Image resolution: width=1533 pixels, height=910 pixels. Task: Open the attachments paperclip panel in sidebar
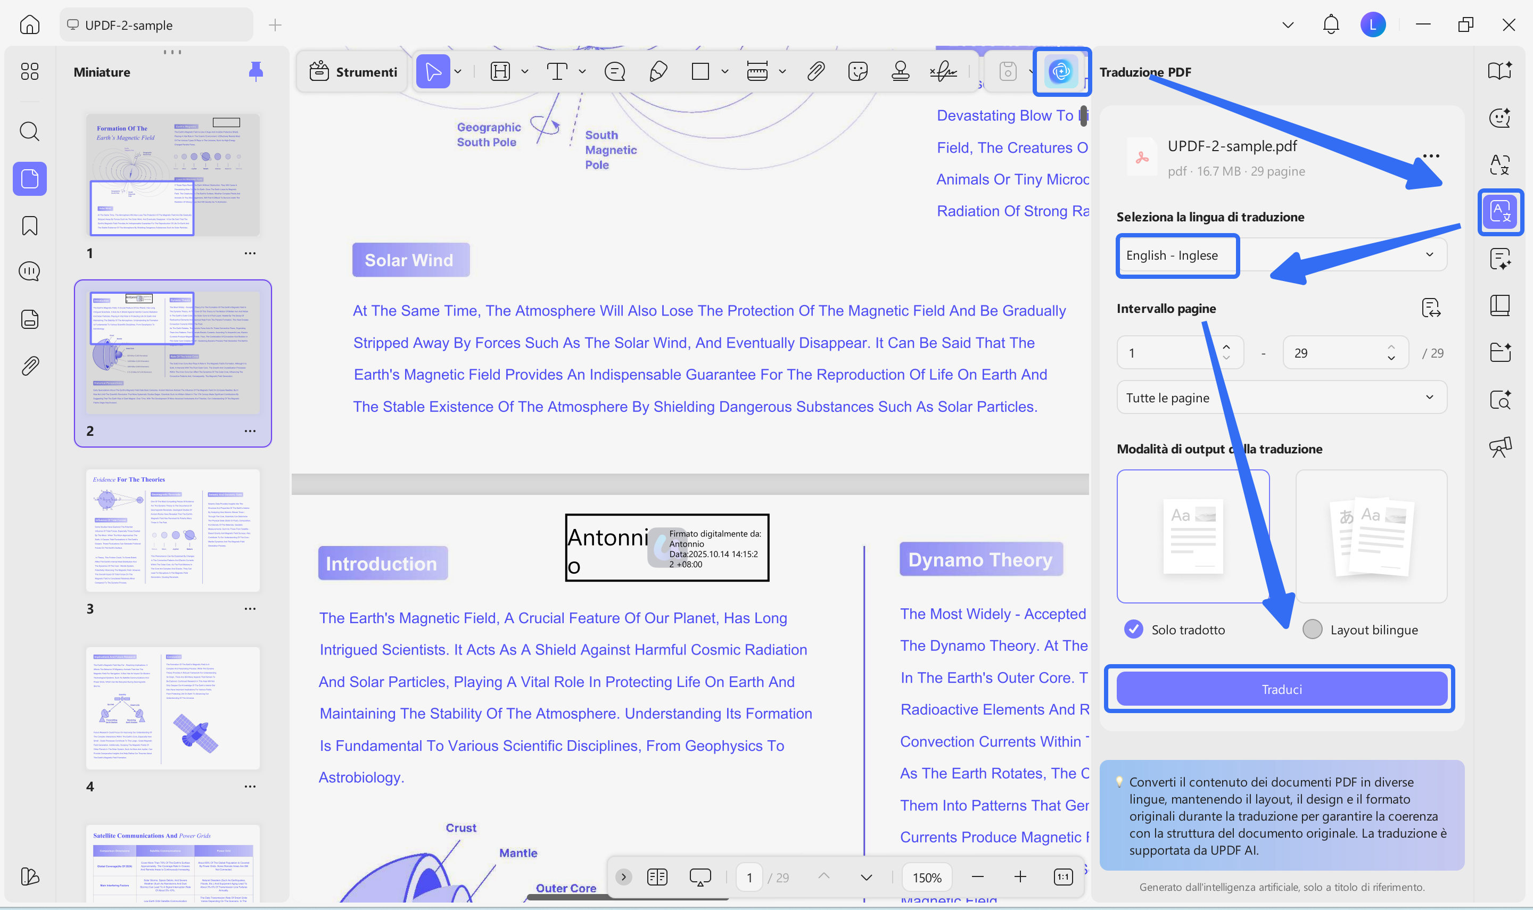(29, 366)
